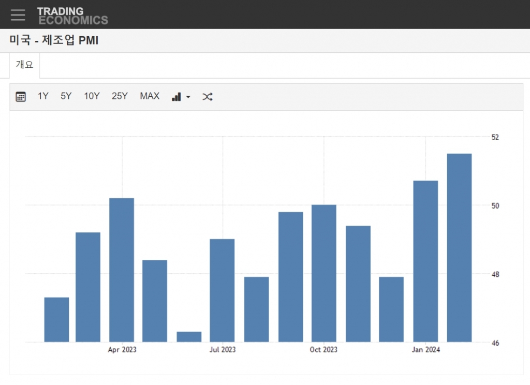This screenshot has height=385, width=530.
Task: Show the MAX historical range
Action: click(150, 96)
